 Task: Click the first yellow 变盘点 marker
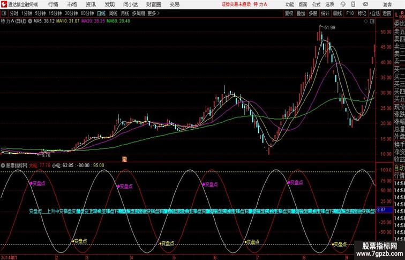(x=79, y=241)
